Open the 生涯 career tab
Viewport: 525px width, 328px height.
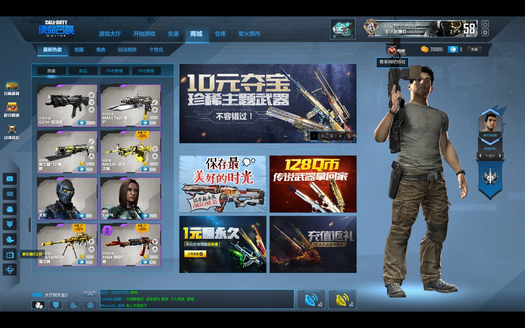click(173, 34)
